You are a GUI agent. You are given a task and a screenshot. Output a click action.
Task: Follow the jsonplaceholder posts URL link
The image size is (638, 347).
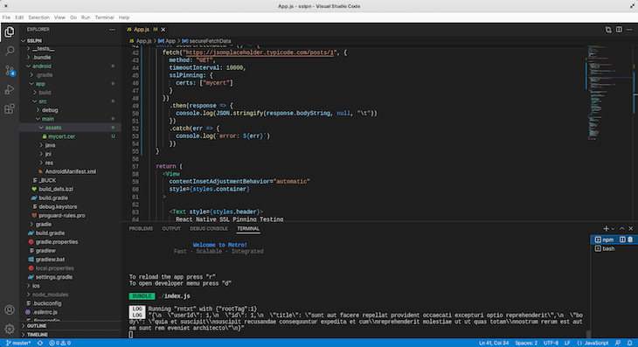260,52
